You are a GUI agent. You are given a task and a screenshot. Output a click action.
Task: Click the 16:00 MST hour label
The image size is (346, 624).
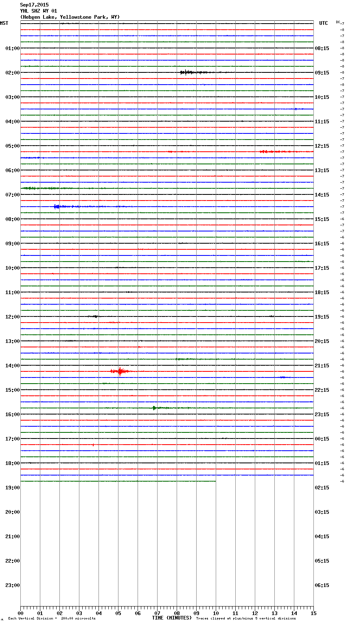12,415
